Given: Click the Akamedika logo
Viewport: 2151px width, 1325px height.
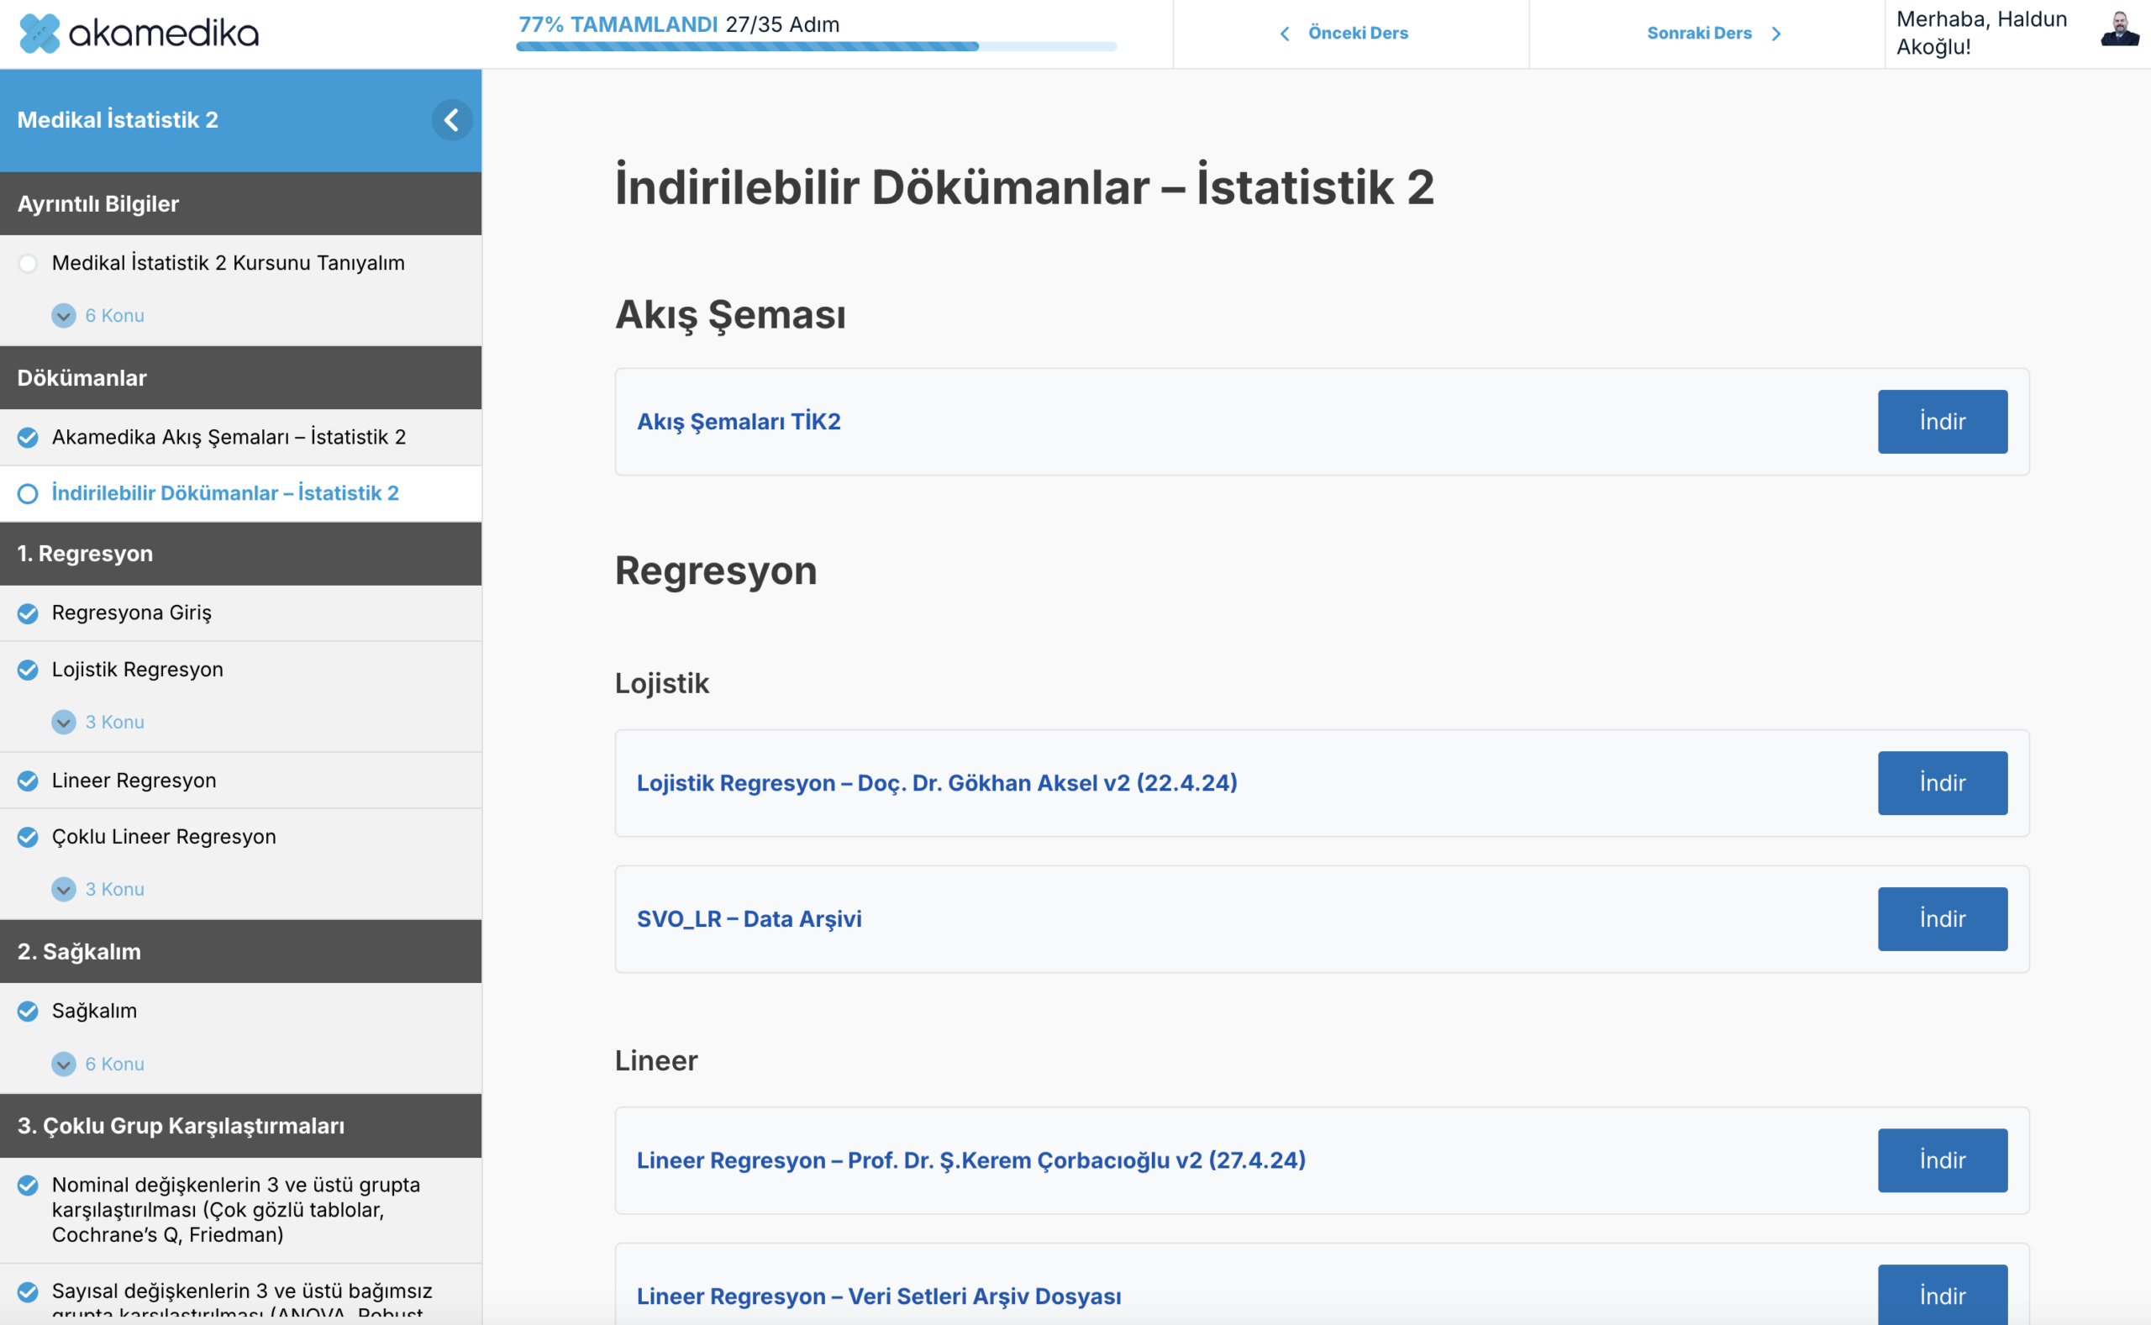Looking at the screenshot, I should [x=139, y=34].
